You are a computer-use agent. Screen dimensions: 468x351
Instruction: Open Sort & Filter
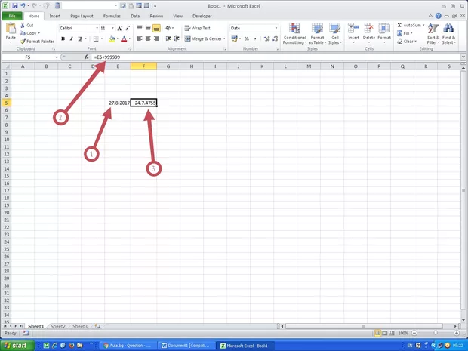click(433, 34)
